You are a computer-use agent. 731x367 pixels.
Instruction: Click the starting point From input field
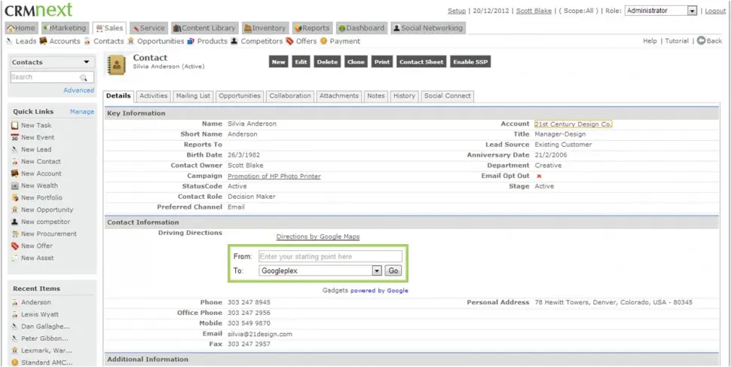click(x=329, y=257)
